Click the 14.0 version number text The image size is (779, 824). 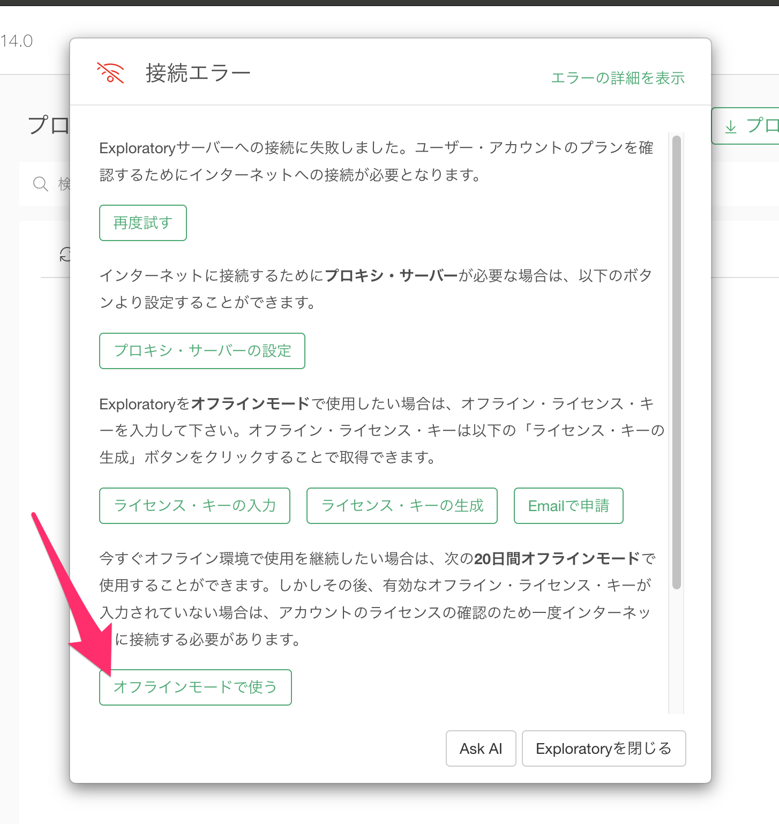(17, 41)
